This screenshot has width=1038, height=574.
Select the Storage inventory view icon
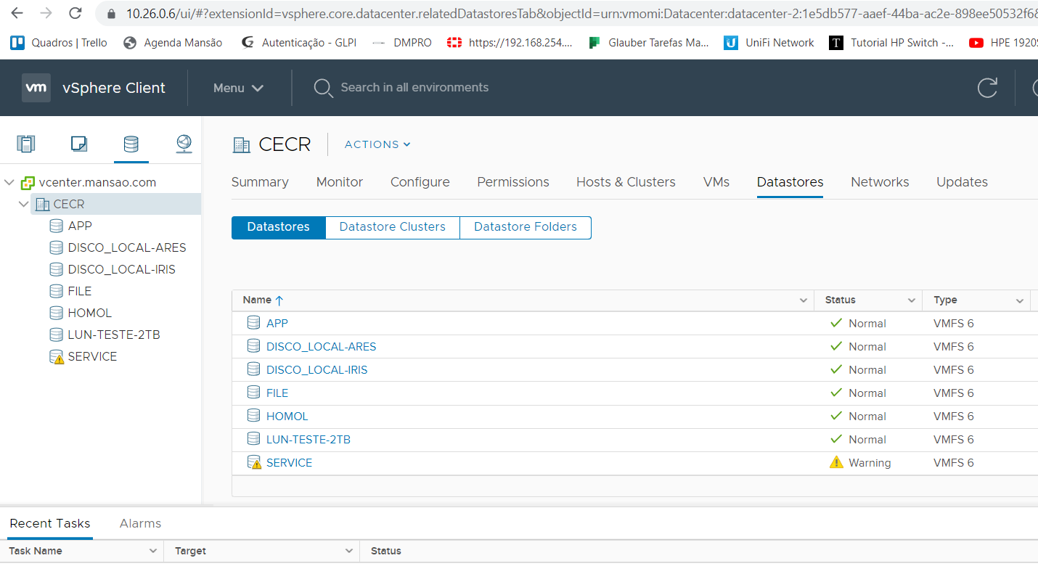click(x=131, y=144)
